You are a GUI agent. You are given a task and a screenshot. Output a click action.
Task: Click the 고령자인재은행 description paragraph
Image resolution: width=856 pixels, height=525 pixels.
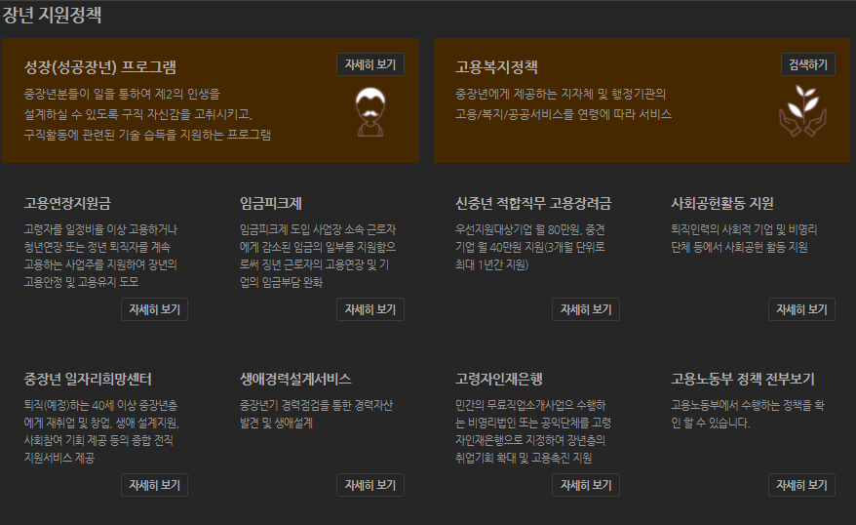(x=533, y=431)
